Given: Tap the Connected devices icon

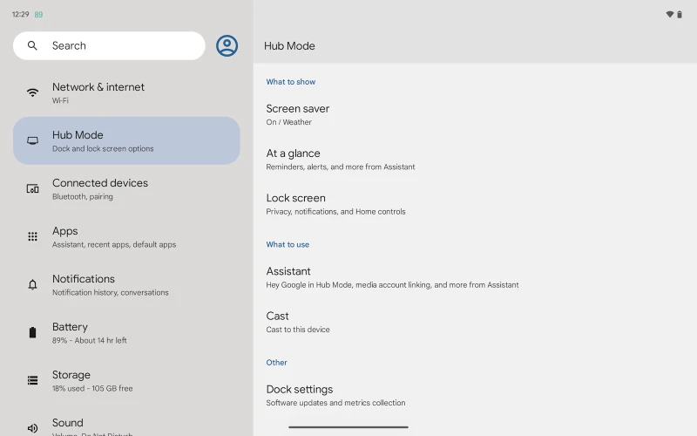Looking at the screenshot, I should (x=32, y=188).
